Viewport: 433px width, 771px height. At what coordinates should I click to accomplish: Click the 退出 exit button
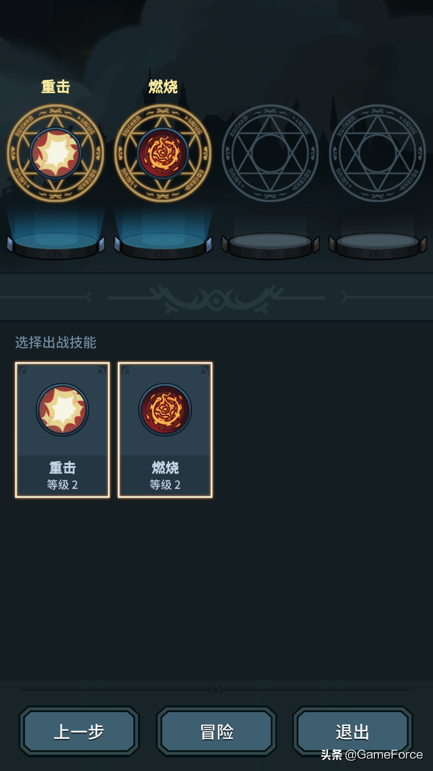click(x=353, y=731)
